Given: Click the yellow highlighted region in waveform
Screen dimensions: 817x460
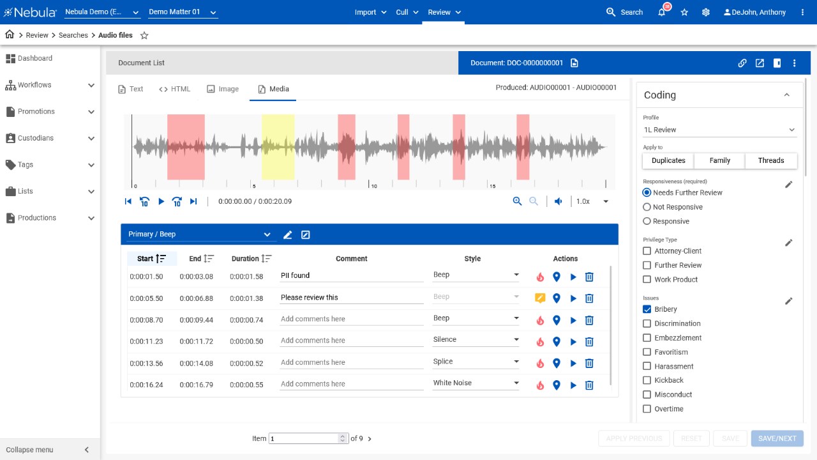Looking at the screenshot, I should pos(278,147).
